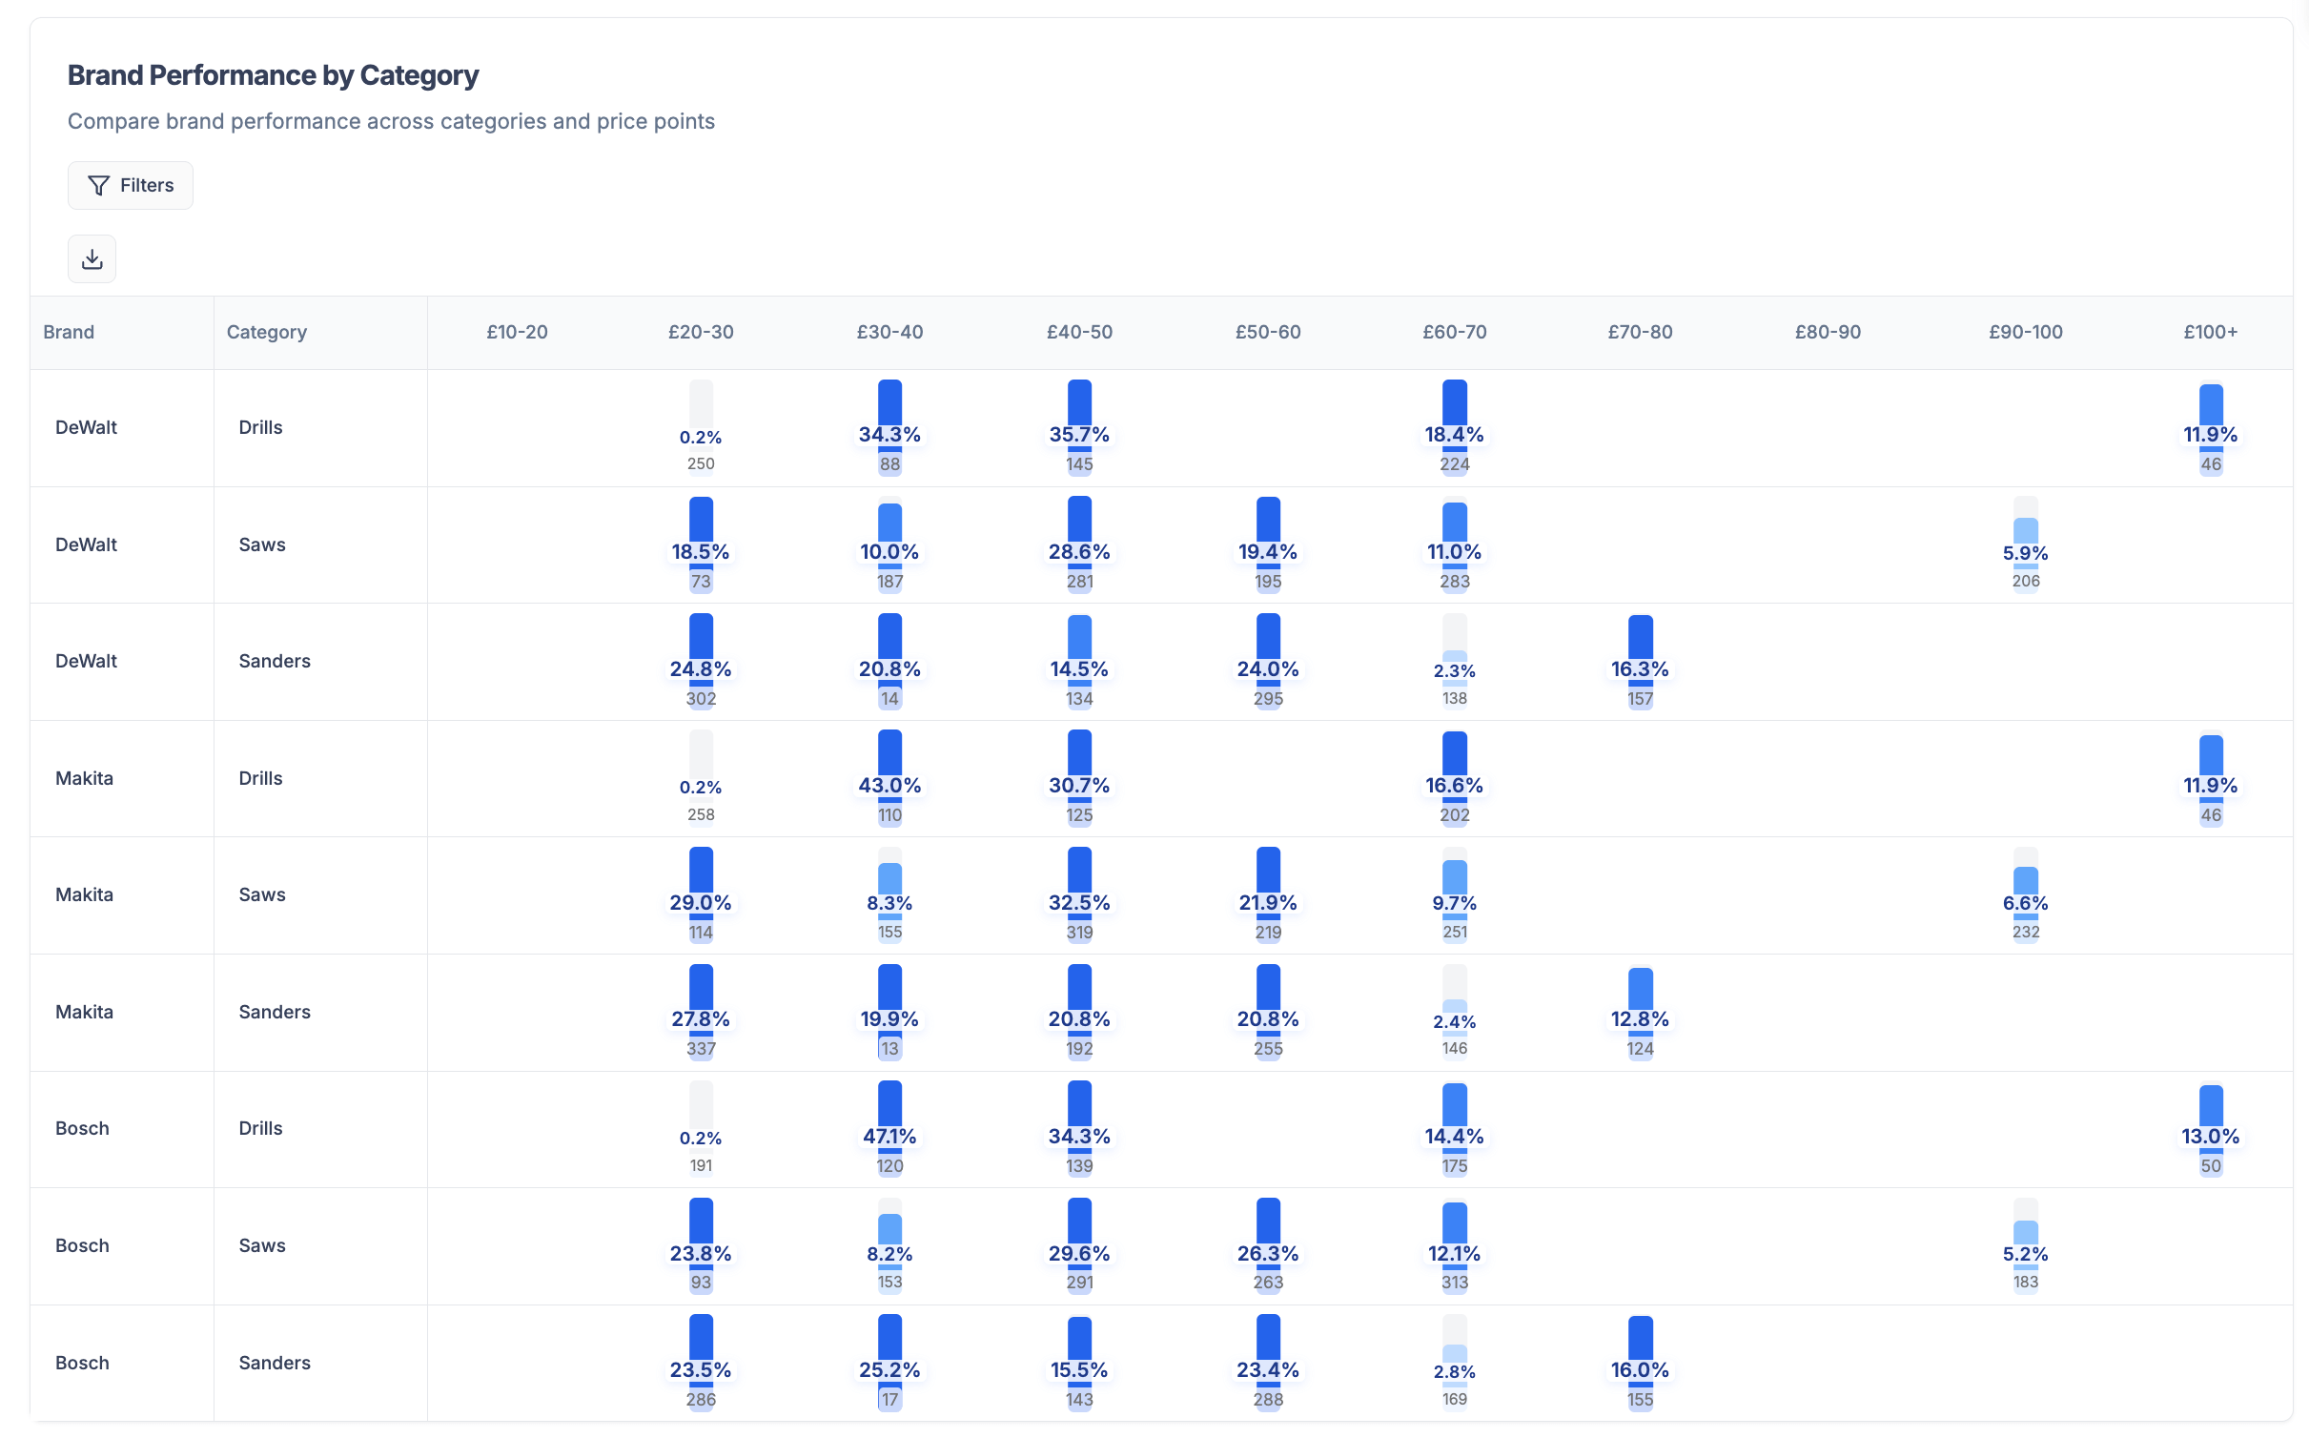This screenshot has height=1438, width=2309.
Task: Click the funnel icon in Filters
Action: [x=98, y=185]
